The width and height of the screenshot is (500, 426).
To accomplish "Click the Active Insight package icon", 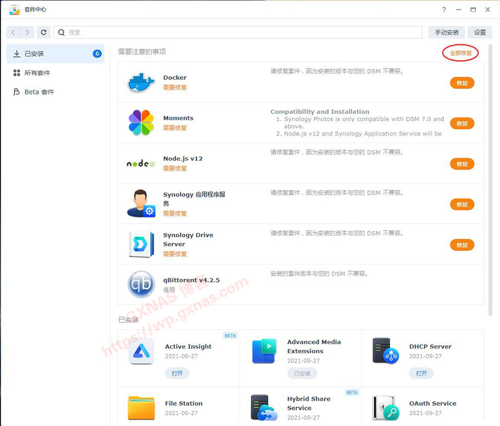I will click(x=141, y=351).
